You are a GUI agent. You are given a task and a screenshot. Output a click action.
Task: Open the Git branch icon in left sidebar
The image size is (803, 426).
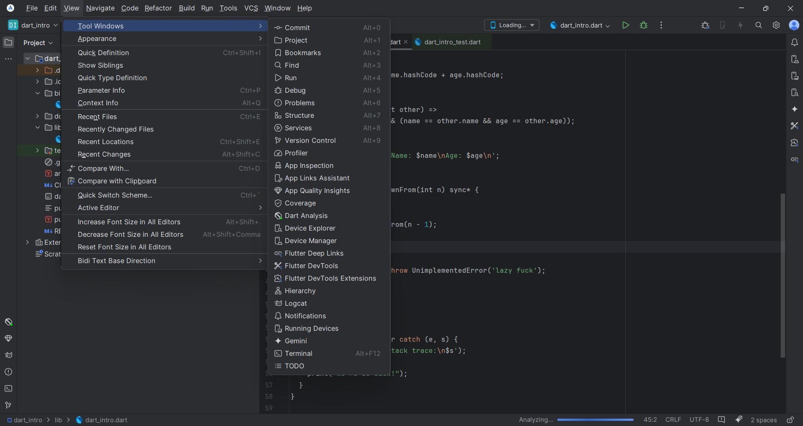coord(8,405)
